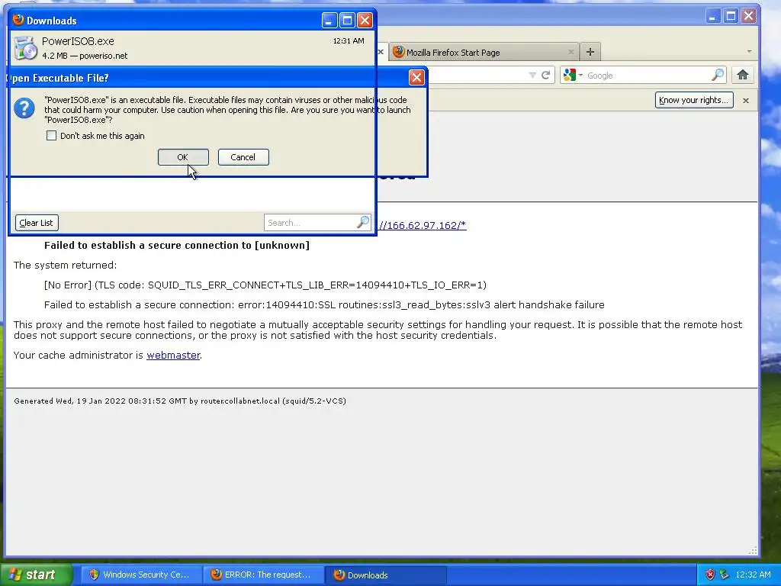Close the Open Executable File dialog
The image size is (781, 586).
coord(416,77)
